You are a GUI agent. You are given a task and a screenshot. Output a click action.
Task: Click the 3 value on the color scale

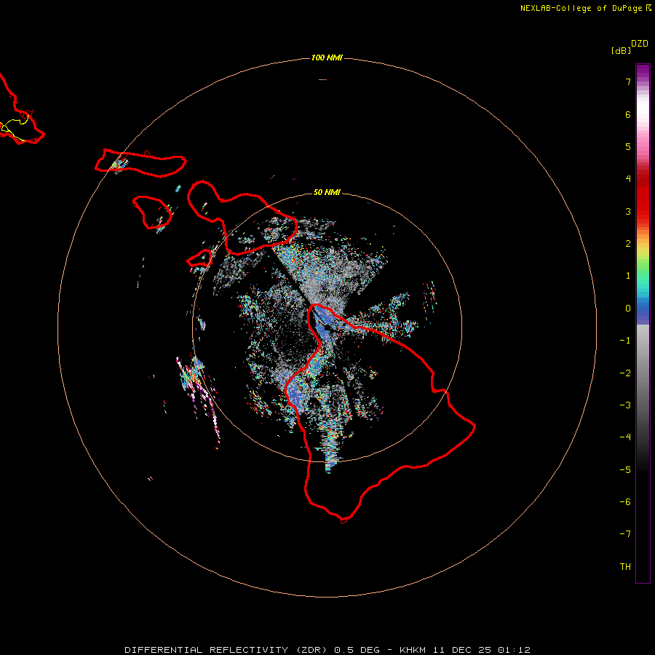(x=628, y=211)
